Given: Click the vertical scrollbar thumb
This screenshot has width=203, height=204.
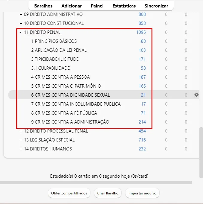Looking at the screenshot, I should click(x=201, y=153).
